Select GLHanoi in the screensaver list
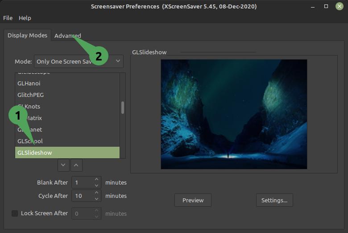 coord(67,84)
